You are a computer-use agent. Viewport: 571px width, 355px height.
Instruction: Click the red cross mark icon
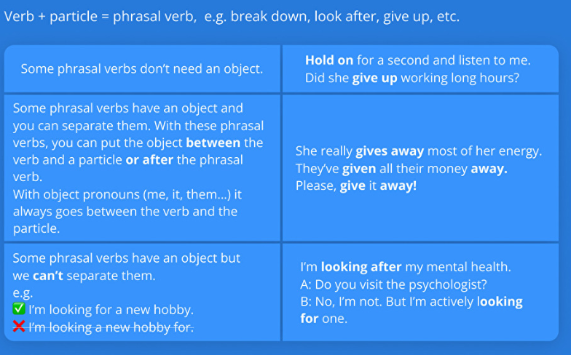(19, 326)
